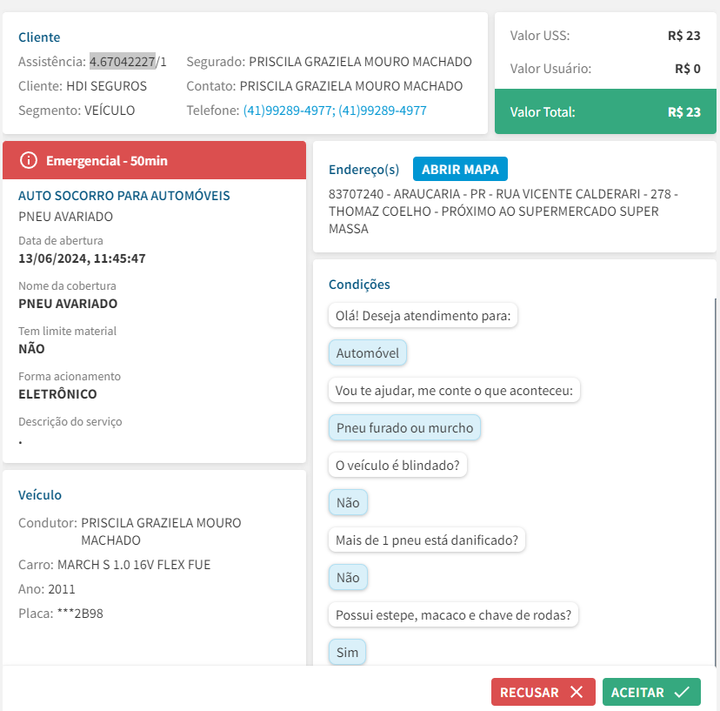The height and width of the screenshot is (711, 720).
Task: Click the 'O veículo é blindado?' message
Action: [397, 466]
